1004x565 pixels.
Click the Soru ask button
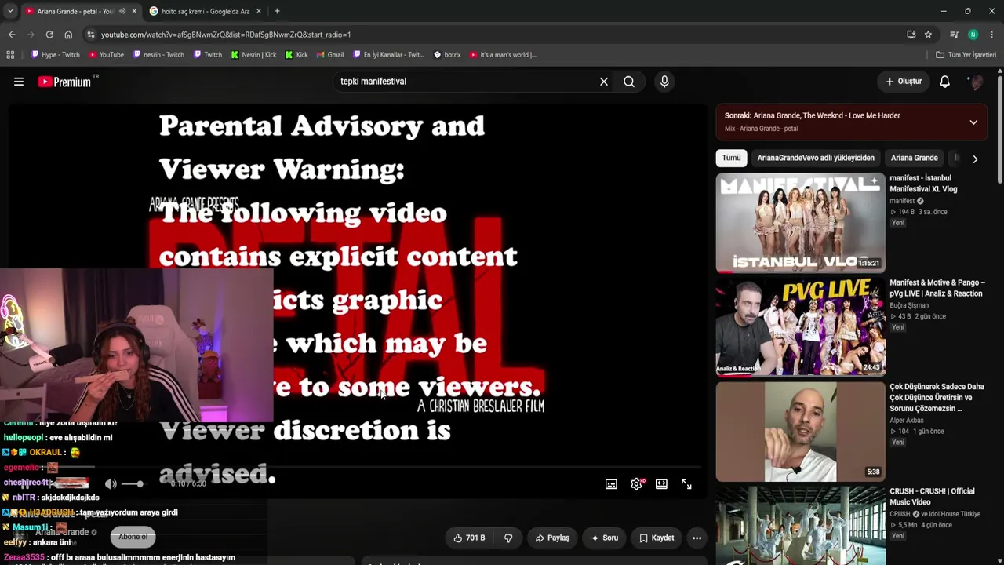tap(605, 538)
